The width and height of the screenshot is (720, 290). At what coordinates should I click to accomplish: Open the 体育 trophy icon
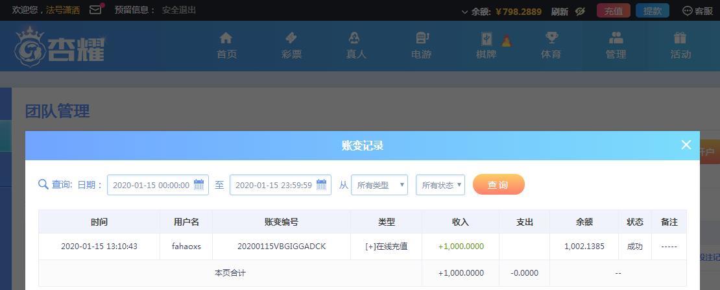click(551, 38)
